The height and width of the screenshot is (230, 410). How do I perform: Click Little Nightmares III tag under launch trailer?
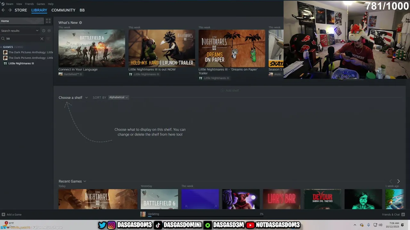(x=144, y=74)
